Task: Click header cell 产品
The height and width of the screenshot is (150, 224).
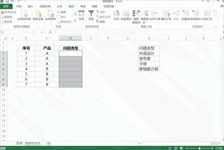Action: (47, 48)
